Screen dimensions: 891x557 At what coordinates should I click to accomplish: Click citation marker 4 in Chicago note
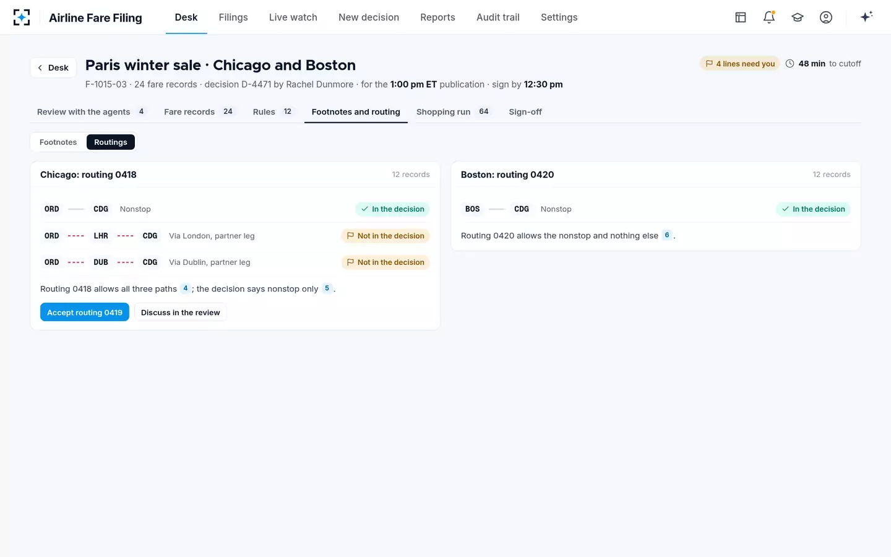[185, 288]
